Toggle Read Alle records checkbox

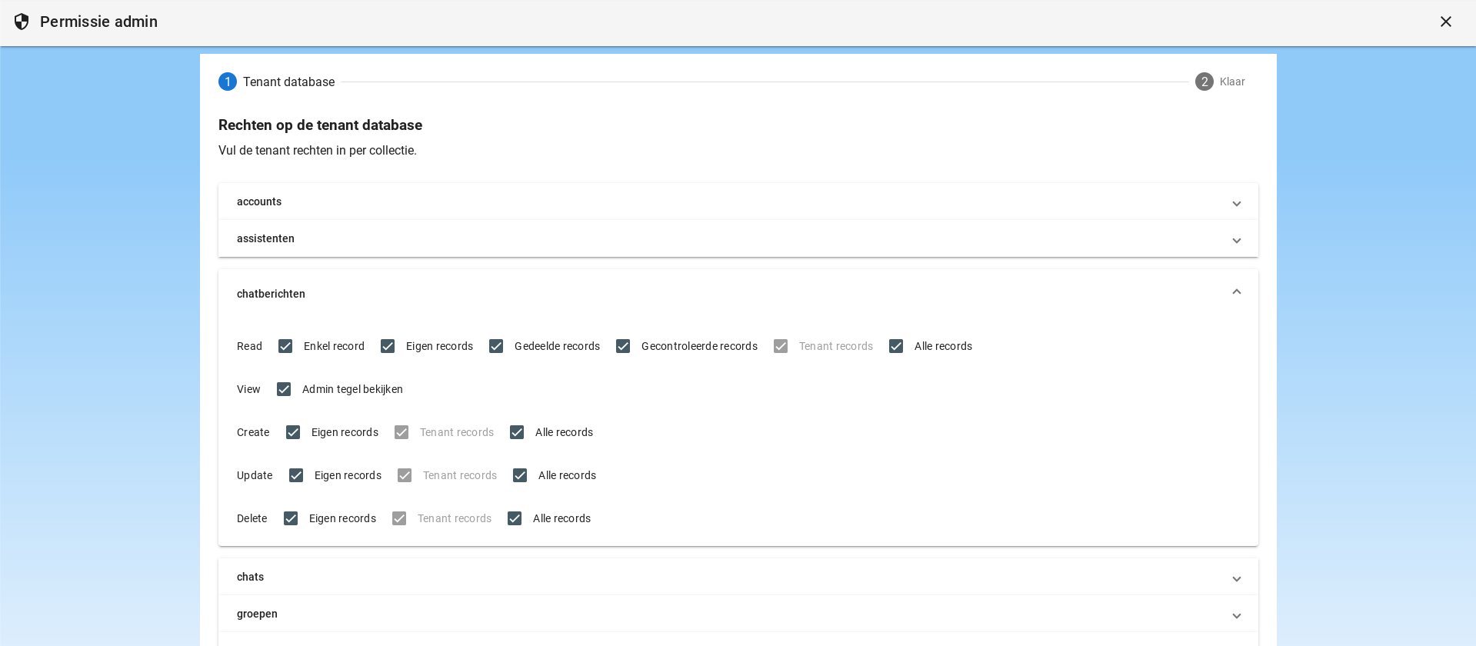point(896,346)
